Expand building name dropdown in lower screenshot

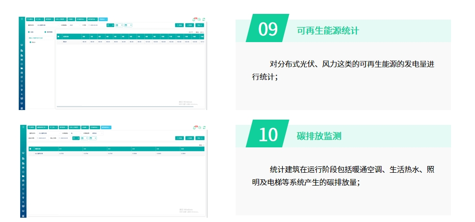48,133
